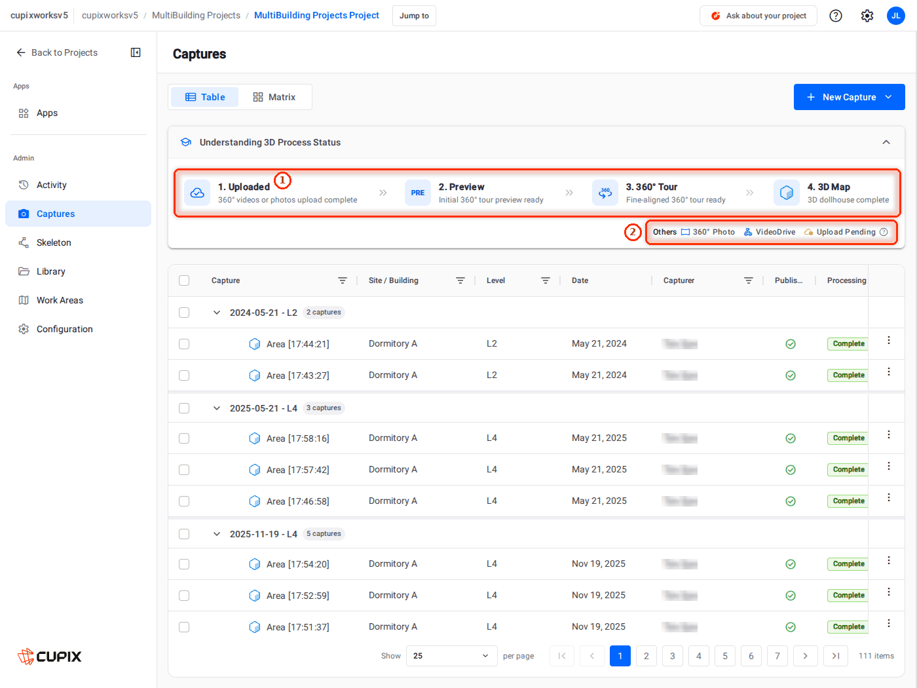Open the New Capture dropdown
The height and width of the screenshot is (688, 917).
(850, 97)
